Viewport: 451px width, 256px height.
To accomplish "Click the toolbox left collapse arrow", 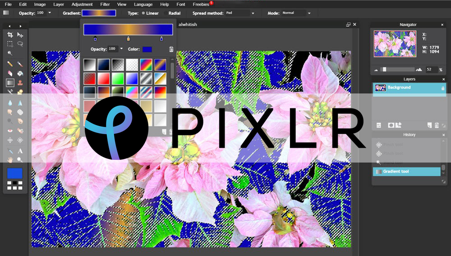I will point(9,26).
